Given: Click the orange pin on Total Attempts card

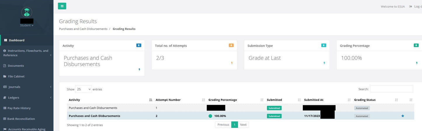Looking at the screenshot, I should tap(231, 45).
